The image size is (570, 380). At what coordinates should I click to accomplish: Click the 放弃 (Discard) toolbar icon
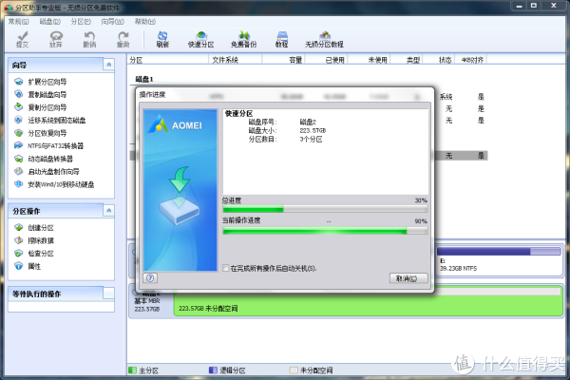coord(56,39)
